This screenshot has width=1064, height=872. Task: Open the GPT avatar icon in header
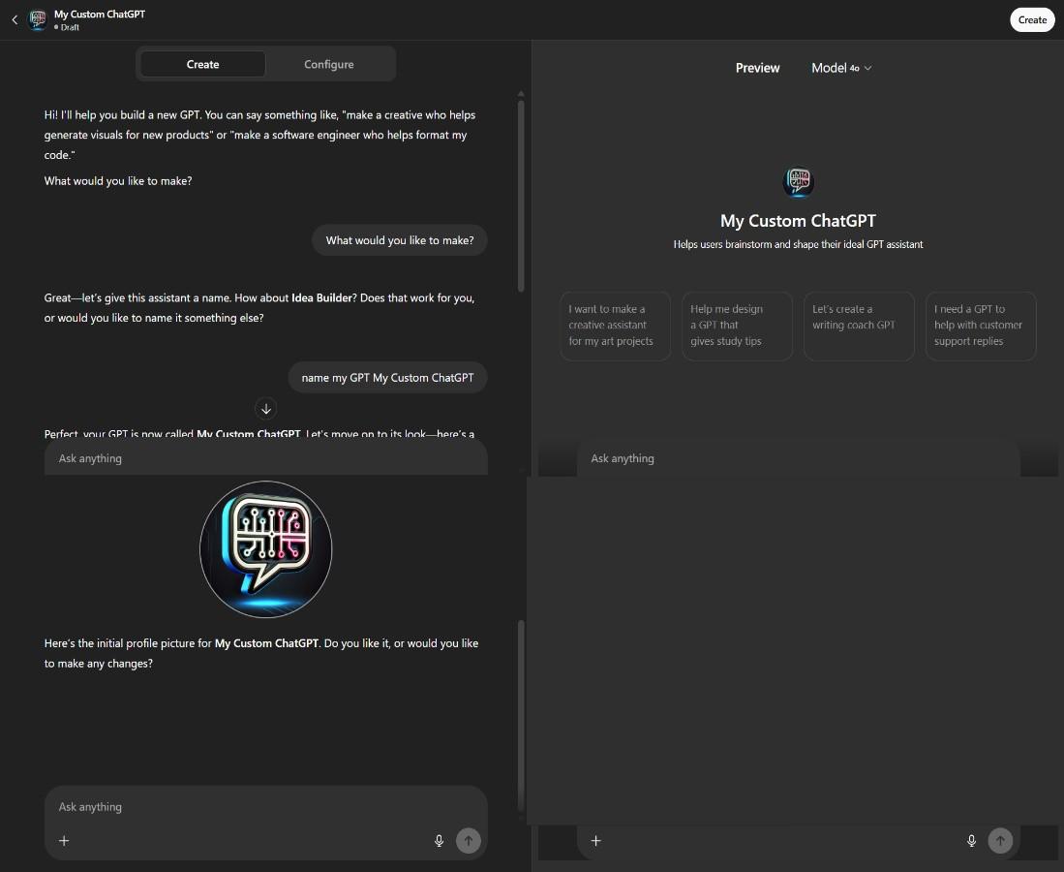[38, 19]
